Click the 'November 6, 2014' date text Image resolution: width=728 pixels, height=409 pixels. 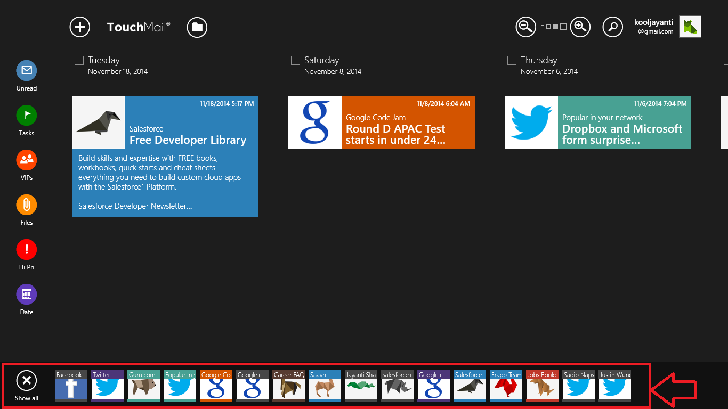pos(549,71)
